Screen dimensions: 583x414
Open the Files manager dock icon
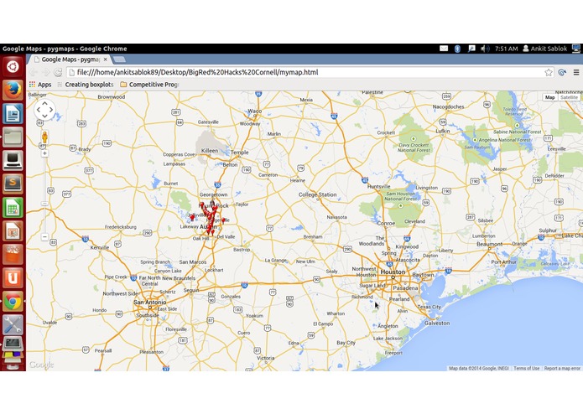point(13,137)
